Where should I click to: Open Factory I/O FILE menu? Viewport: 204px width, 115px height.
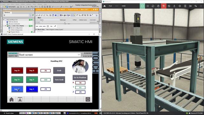(x=110, y=6)
